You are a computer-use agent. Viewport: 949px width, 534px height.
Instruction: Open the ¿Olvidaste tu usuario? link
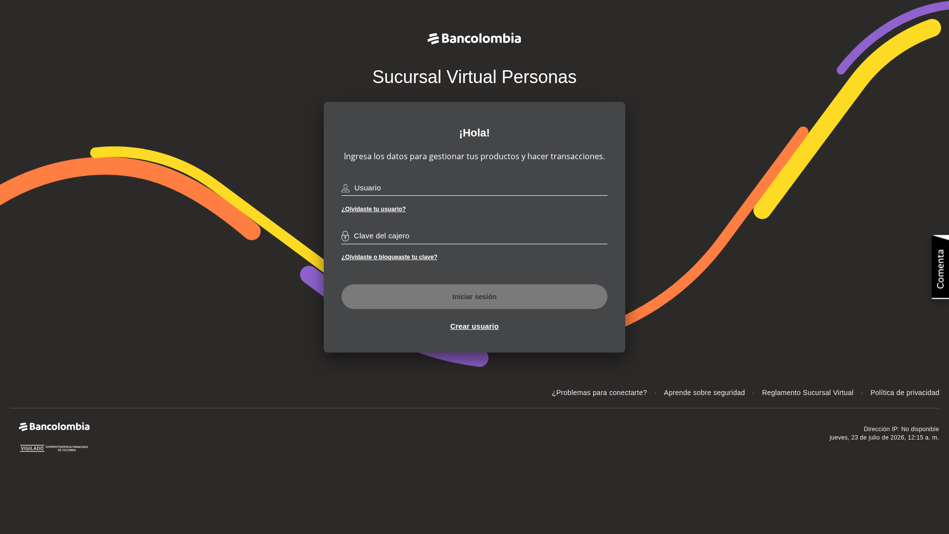(373, 209)
